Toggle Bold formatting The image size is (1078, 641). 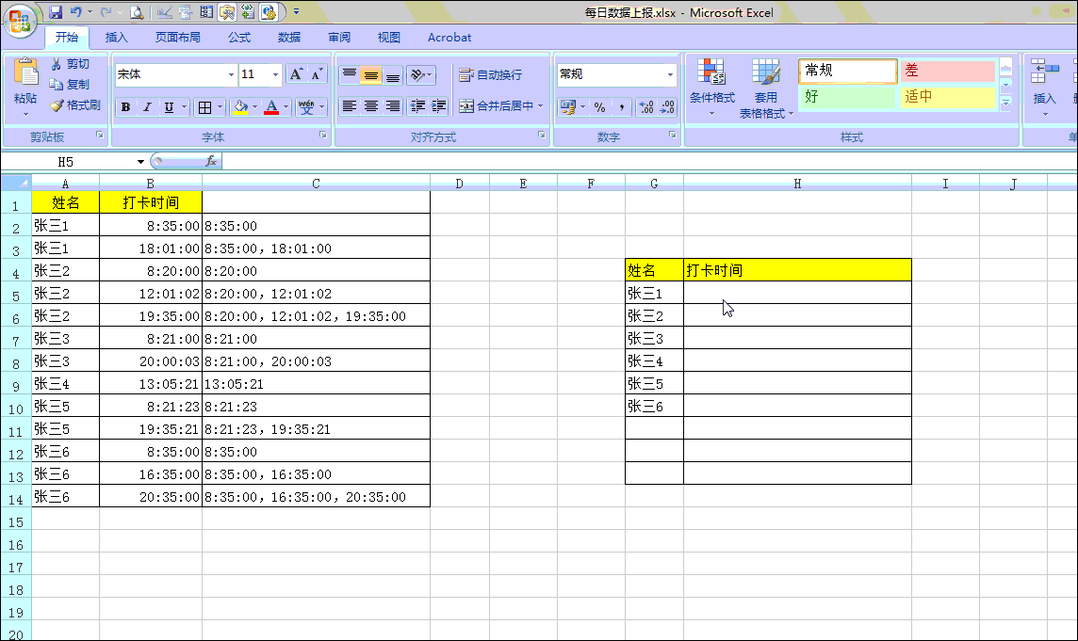tap(125, 107)
